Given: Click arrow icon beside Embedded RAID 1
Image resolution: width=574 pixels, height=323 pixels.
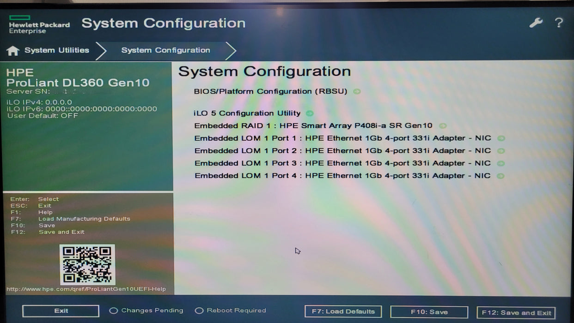Looking at the screenshot, I should click(x=443, y=126).
